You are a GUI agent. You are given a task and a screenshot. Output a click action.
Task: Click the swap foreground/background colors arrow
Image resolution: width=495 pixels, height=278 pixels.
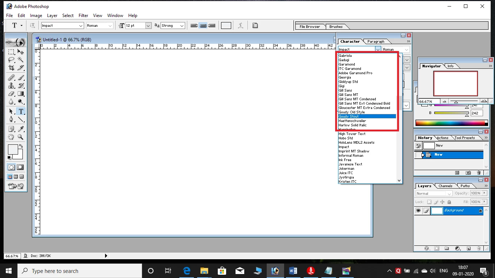click(21, 146)
